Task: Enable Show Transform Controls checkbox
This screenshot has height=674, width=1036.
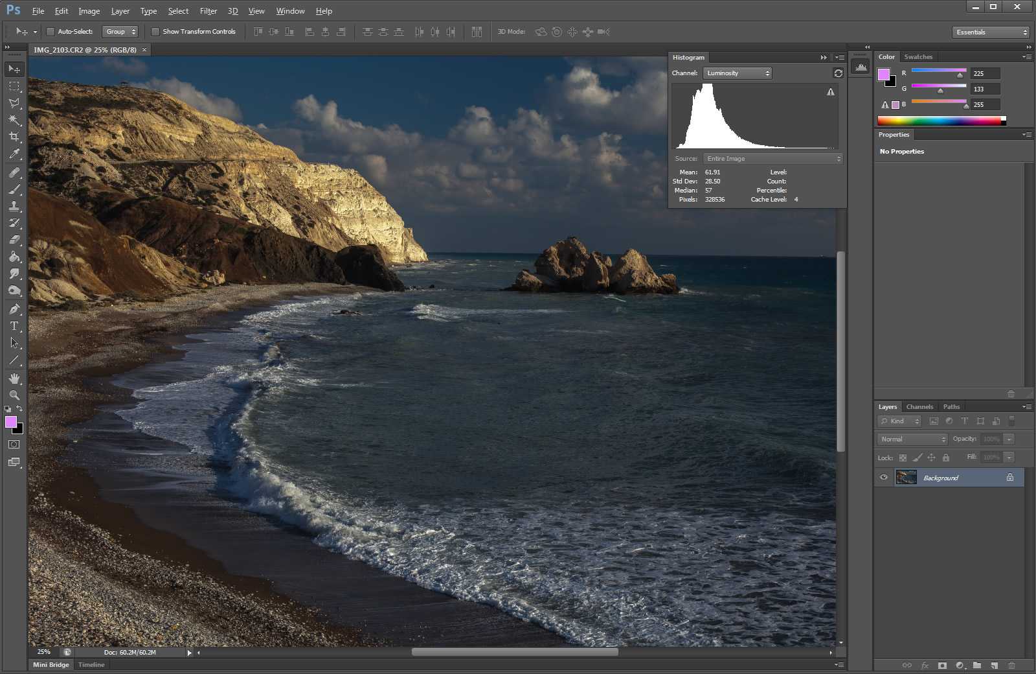Action: pos(155,32)
